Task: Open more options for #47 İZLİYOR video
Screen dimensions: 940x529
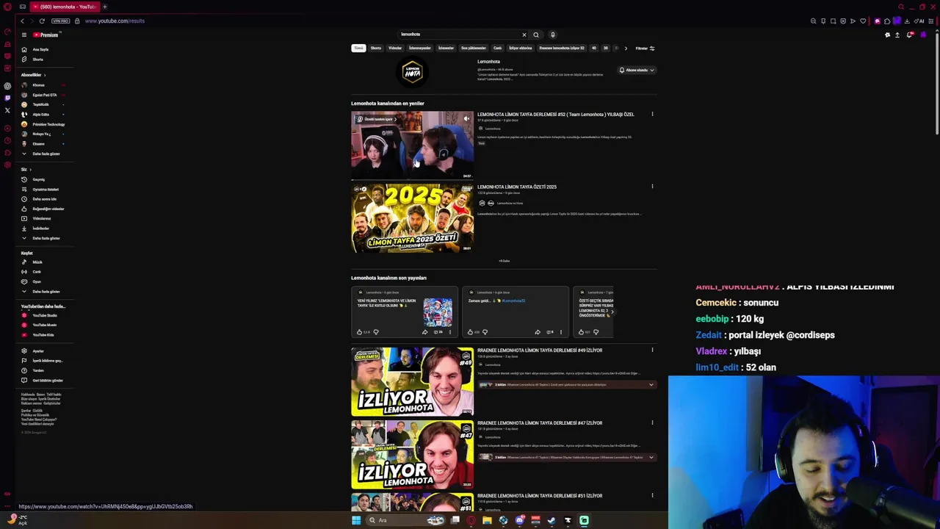Action: click(652, 422)
